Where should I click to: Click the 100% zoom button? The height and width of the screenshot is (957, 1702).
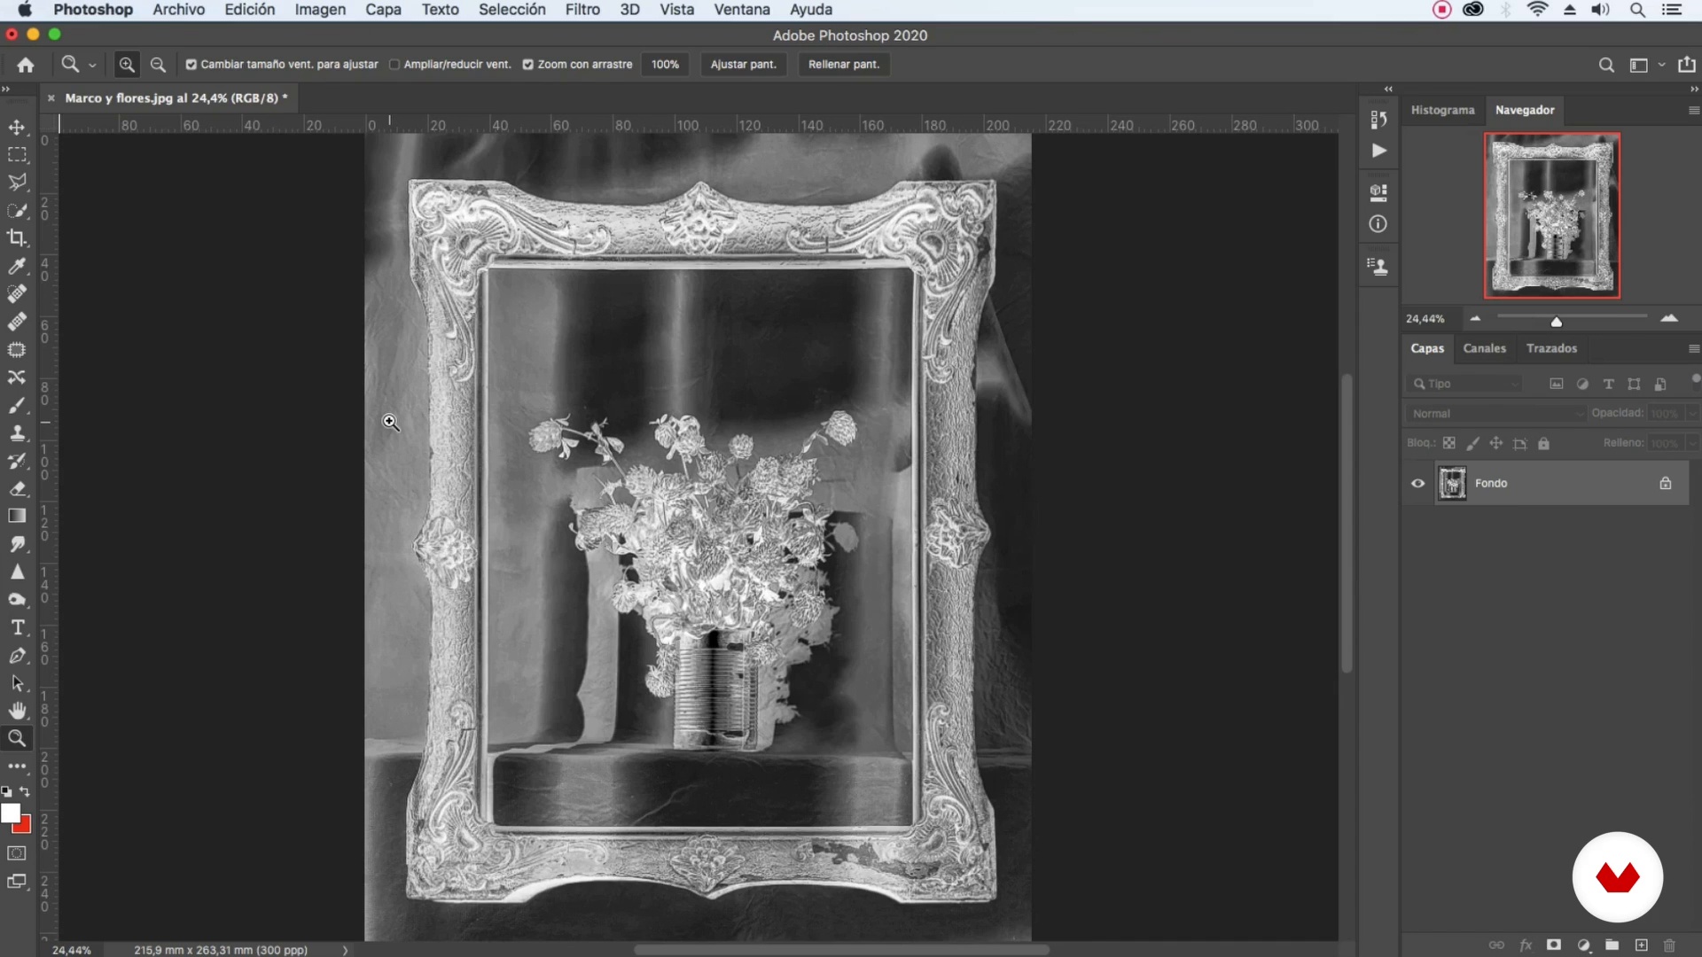point(665,65)
